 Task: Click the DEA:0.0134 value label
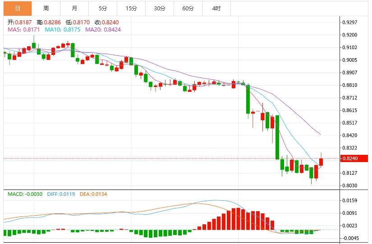coord(93,194)
